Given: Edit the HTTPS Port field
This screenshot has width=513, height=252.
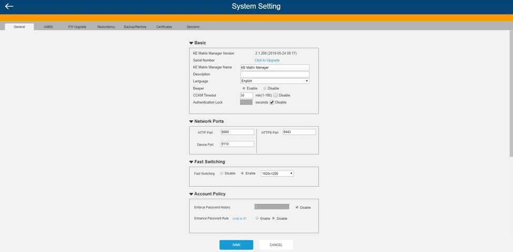Looking at the screenshot, I should pos(299,132).
